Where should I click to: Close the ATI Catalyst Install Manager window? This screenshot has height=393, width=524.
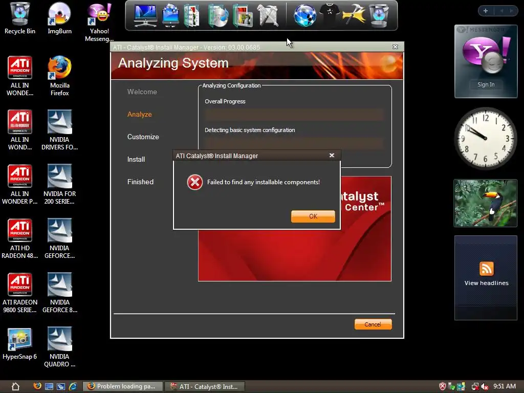pyautogui.click(x=395, y=47)
